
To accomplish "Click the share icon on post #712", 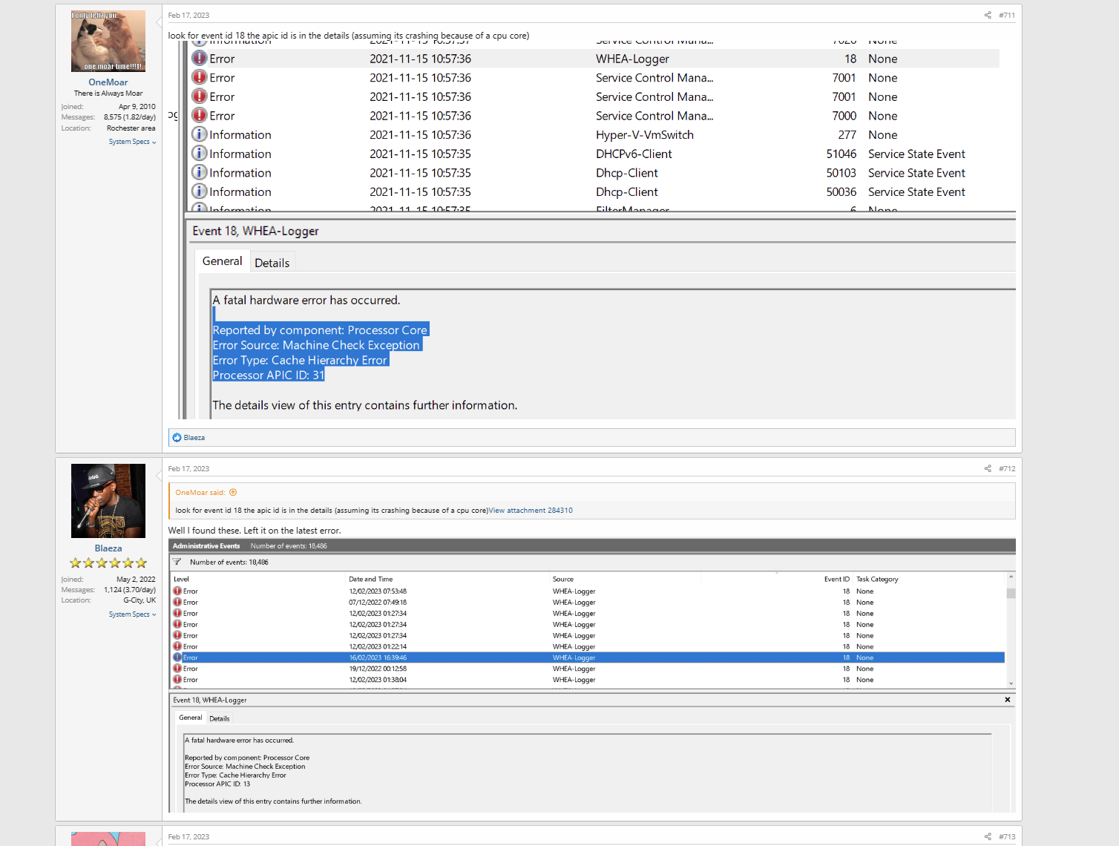I will click(988, 468).
